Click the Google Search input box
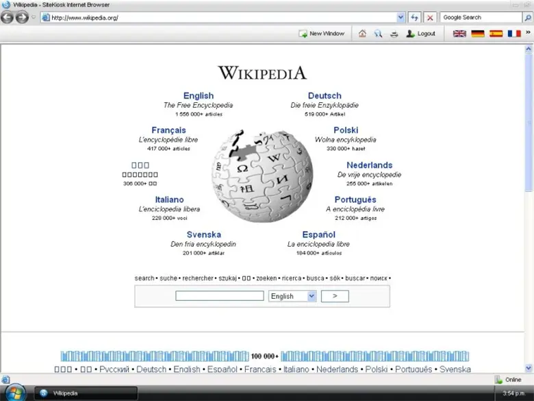 point(481,17)
